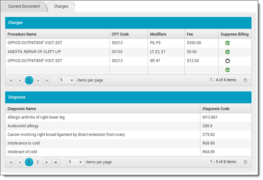Image resolution: width=263 pixels, height=180 pixels.
Task: Click CPT code 00102 cell
Action: click(x=128, y=52)
